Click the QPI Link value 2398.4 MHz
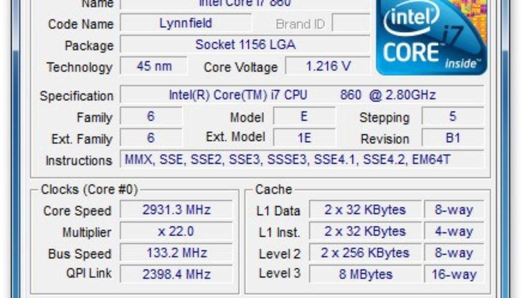521x298 pixels. point(177,274)
